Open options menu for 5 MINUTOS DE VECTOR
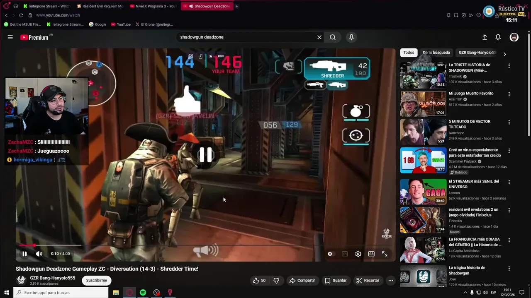The width and height of the screenshot is (531, 298). [x=509, y=123]
